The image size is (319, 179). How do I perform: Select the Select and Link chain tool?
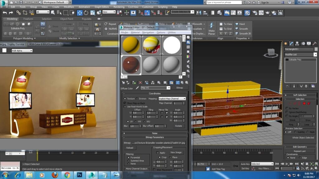18,13
